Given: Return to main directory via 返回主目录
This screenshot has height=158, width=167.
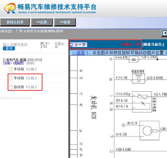Looking at the screenshot, I should click(15, 22).
